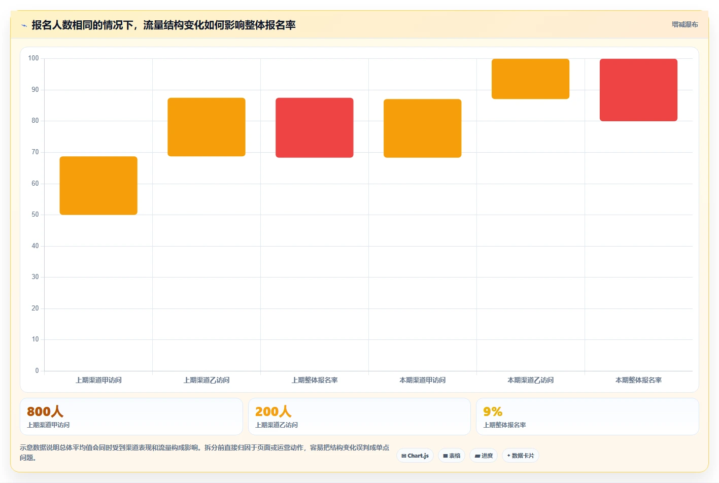Click the 增减瀑布 label in the header
The width and height of the screenshot is (719, 483).
coord(685,24)
